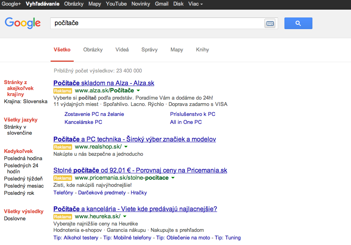Select the Všetko results tab
This screenshot has height=245, width=351.
62,50
